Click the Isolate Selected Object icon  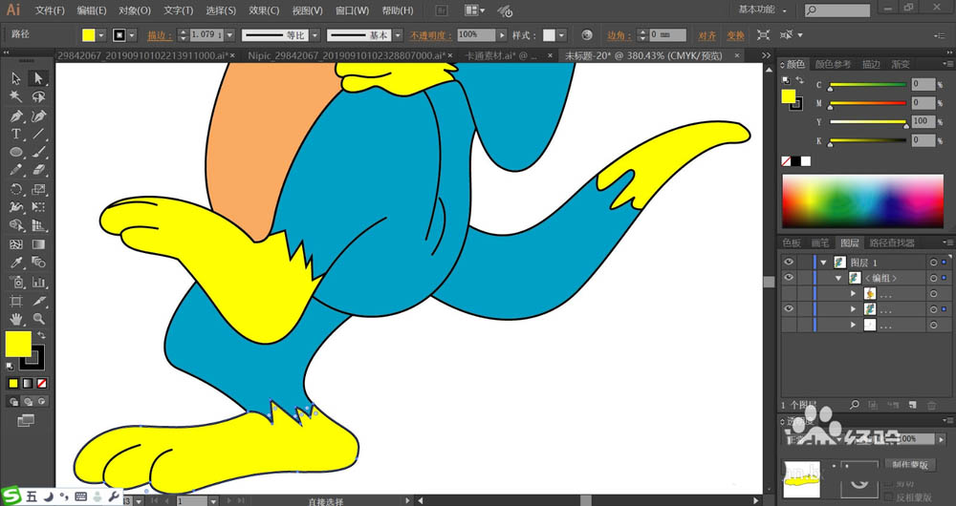tap(763, 35)
